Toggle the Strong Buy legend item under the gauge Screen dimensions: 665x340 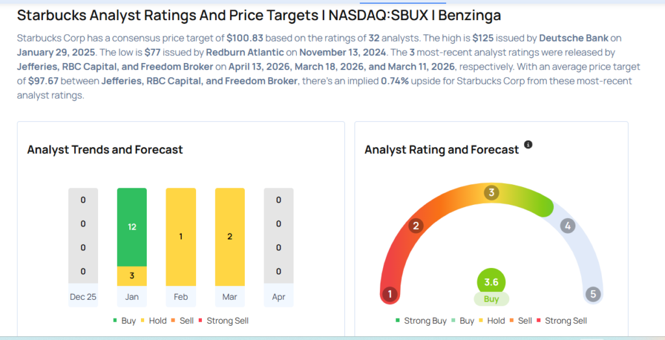[421, 321]
